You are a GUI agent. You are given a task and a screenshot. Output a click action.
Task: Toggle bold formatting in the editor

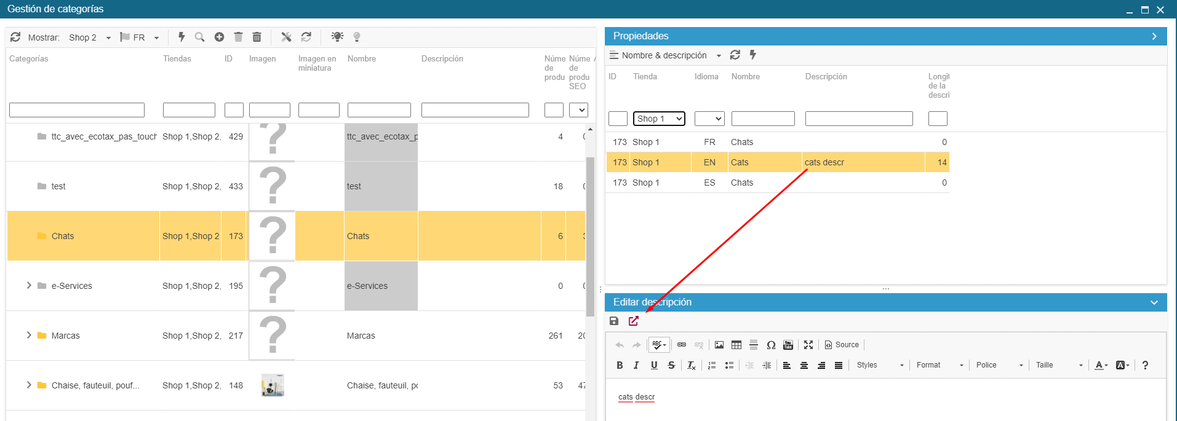click(x=620, y=365)
